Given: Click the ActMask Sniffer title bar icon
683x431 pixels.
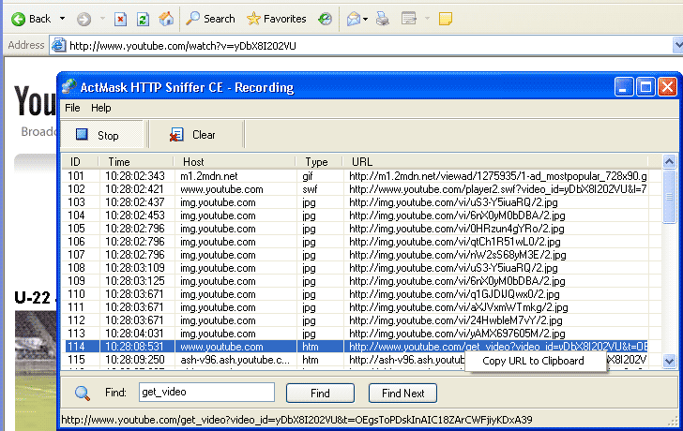Looking at the screenshot, I should 68,86.
